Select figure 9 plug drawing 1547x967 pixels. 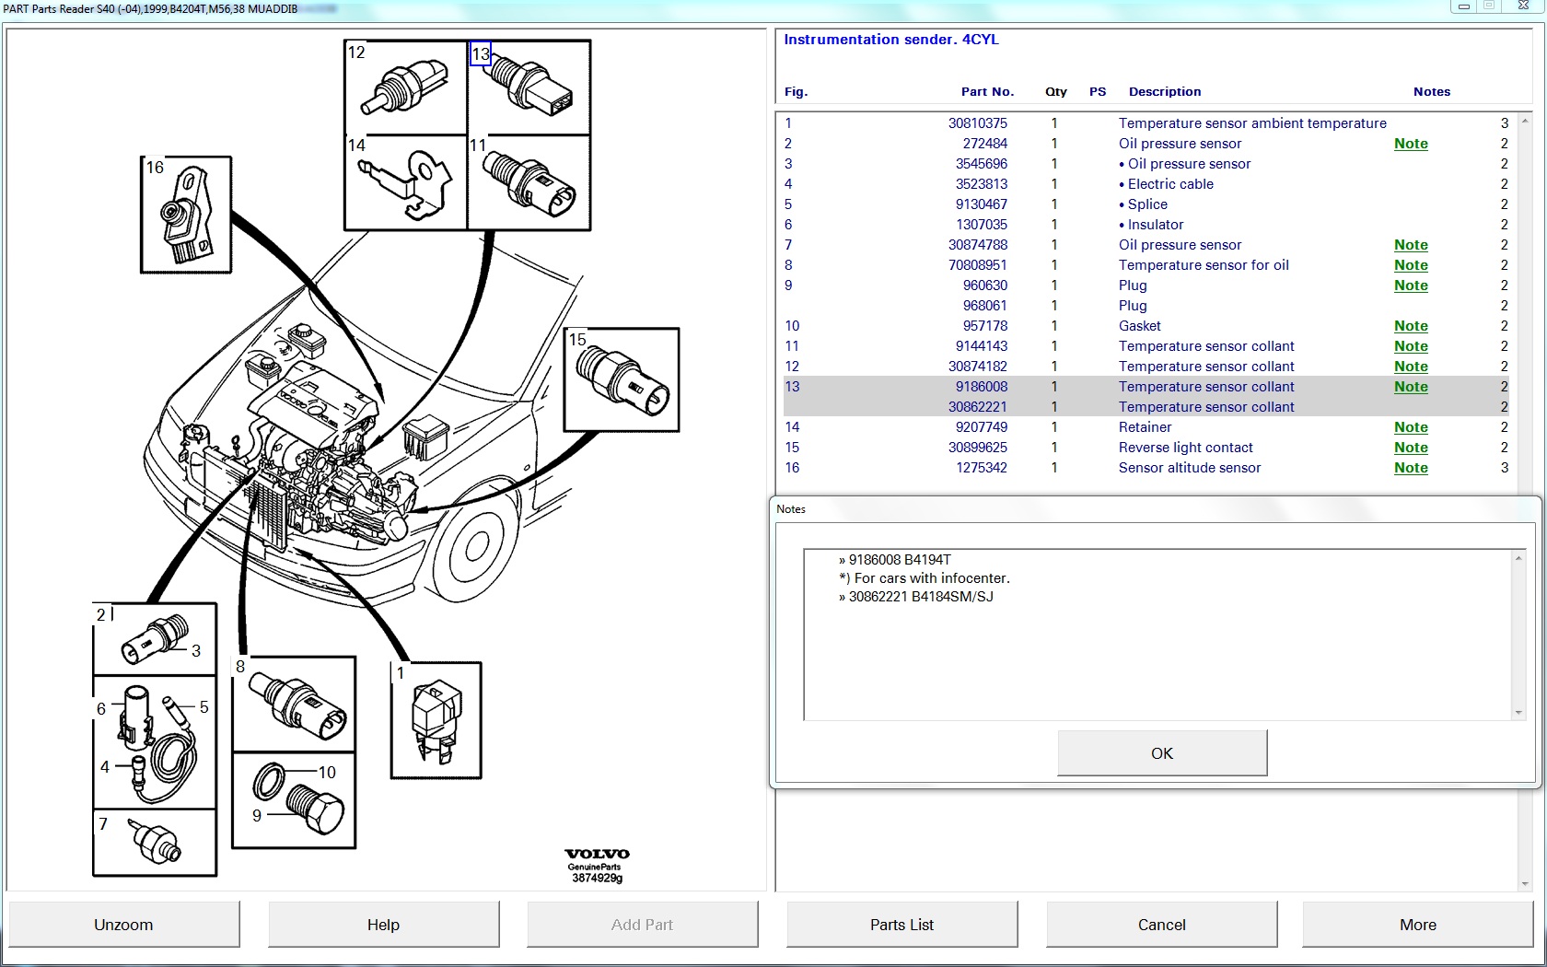316,810
